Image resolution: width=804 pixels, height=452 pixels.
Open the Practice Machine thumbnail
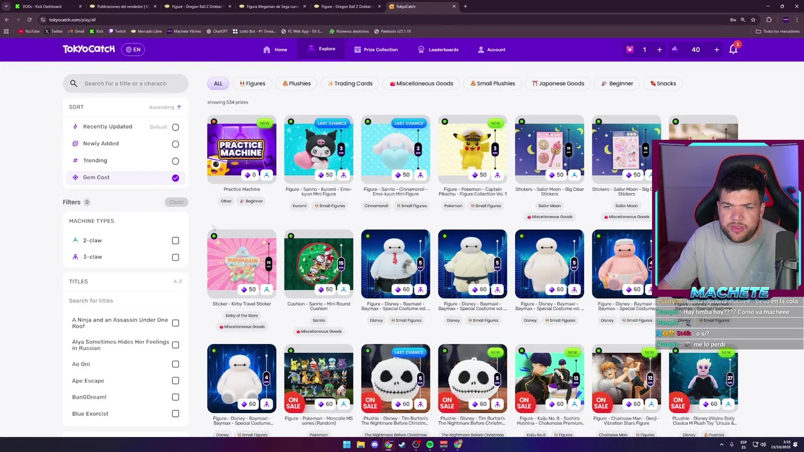[242, 149]
